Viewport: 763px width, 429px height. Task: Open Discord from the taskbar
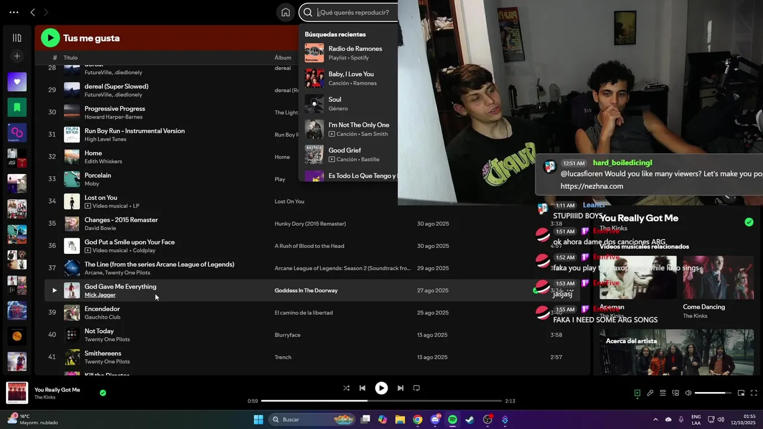click(435, 419)
